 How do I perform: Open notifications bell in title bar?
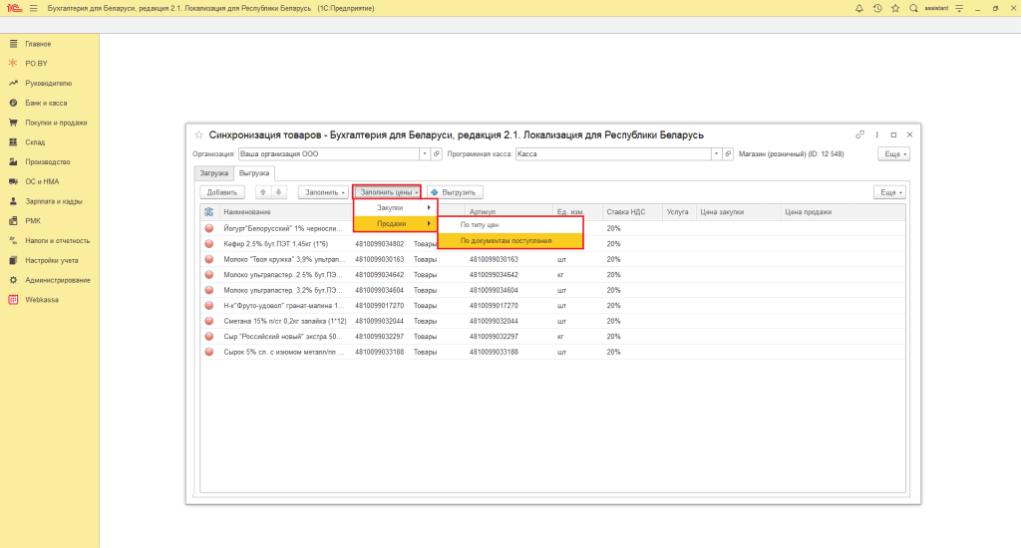tap(858, 8)
